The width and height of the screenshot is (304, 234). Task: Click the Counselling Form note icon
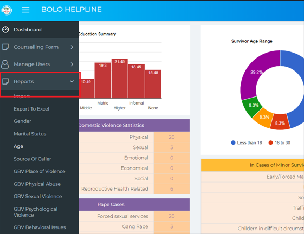(x=5, y=47)
